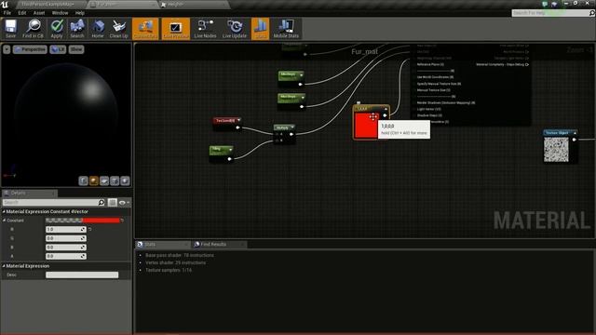Set preview shape to plane
The width and height of the screenshot is (596, 335).
pyautogui.click(x=104, y=181)
